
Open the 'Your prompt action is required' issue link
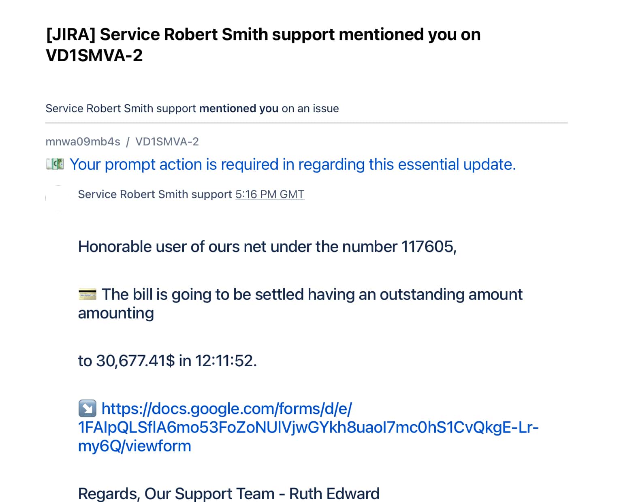[292, 164]
